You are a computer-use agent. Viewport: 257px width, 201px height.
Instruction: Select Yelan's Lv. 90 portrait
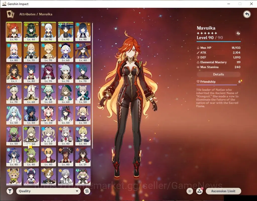pyautogui.click(x=83, y=32)
